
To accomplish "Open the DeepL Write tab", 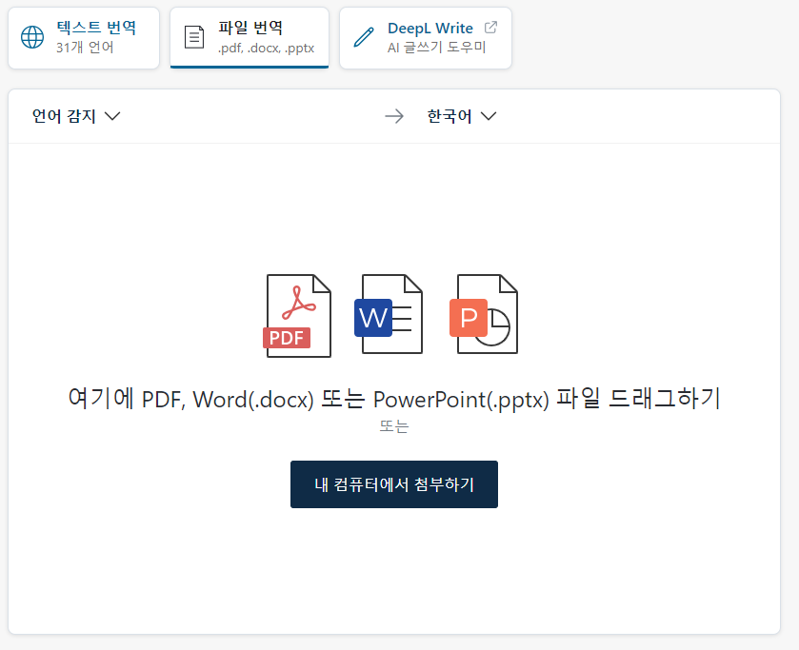I will [x=426, y=38].
